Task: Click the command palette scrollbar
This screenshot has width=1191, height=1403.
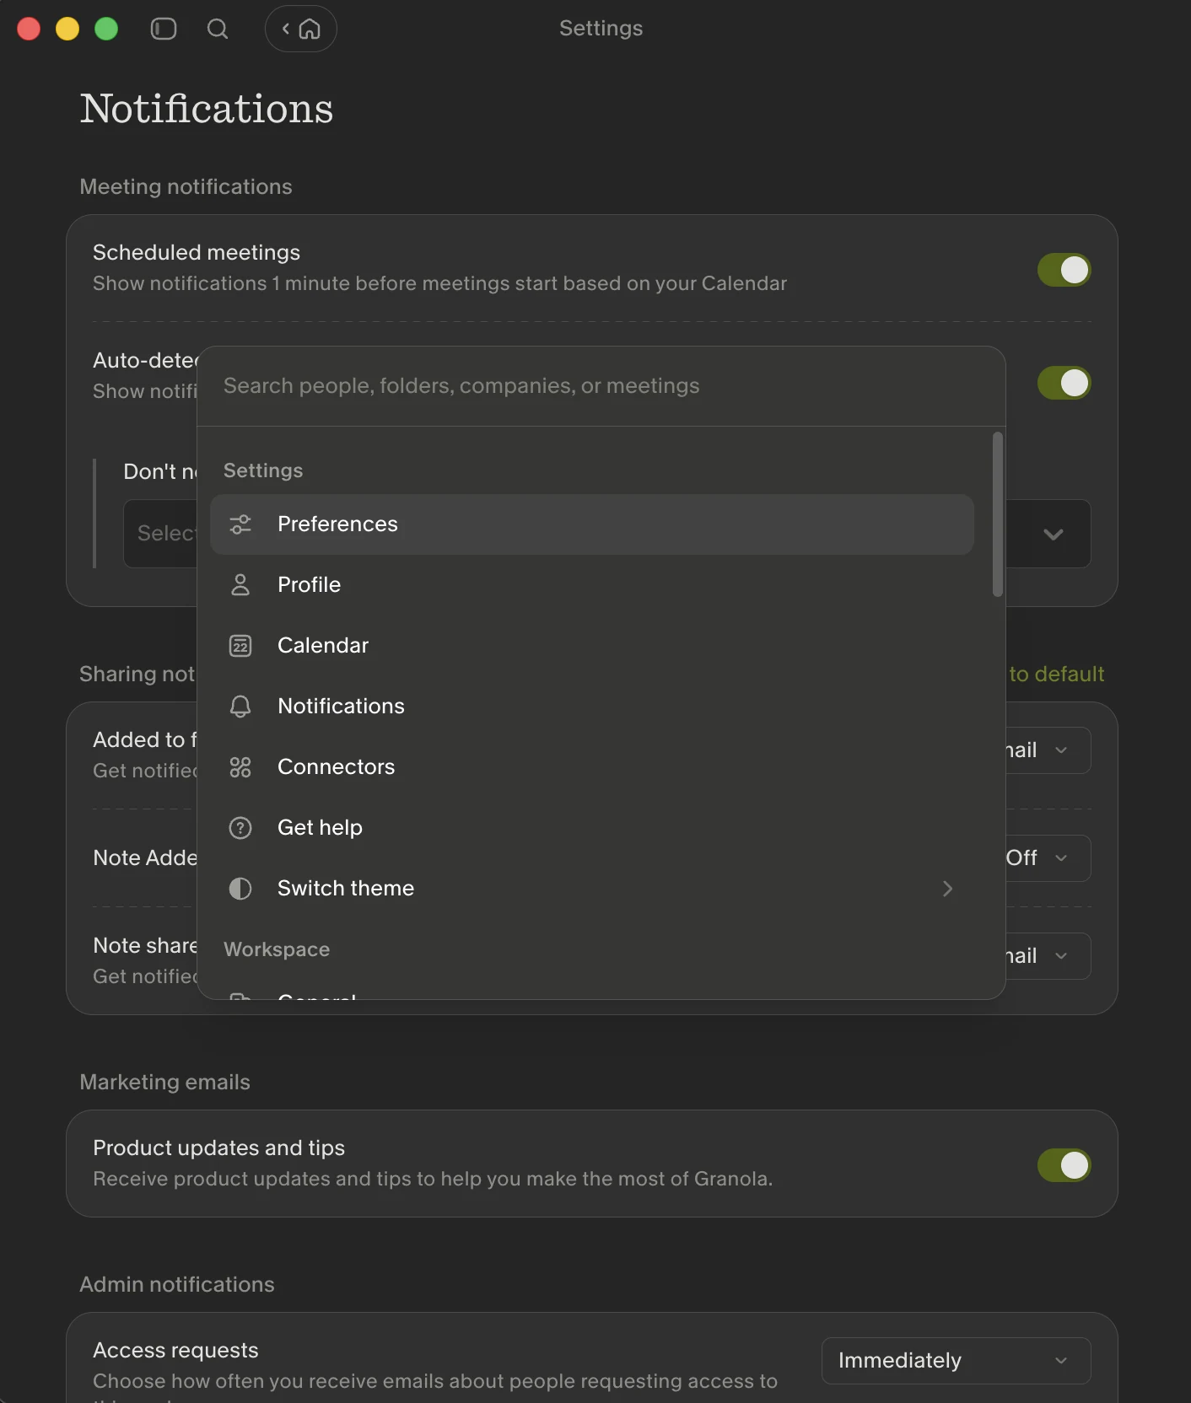Action: pyautogui.click(x=998, y=514)
